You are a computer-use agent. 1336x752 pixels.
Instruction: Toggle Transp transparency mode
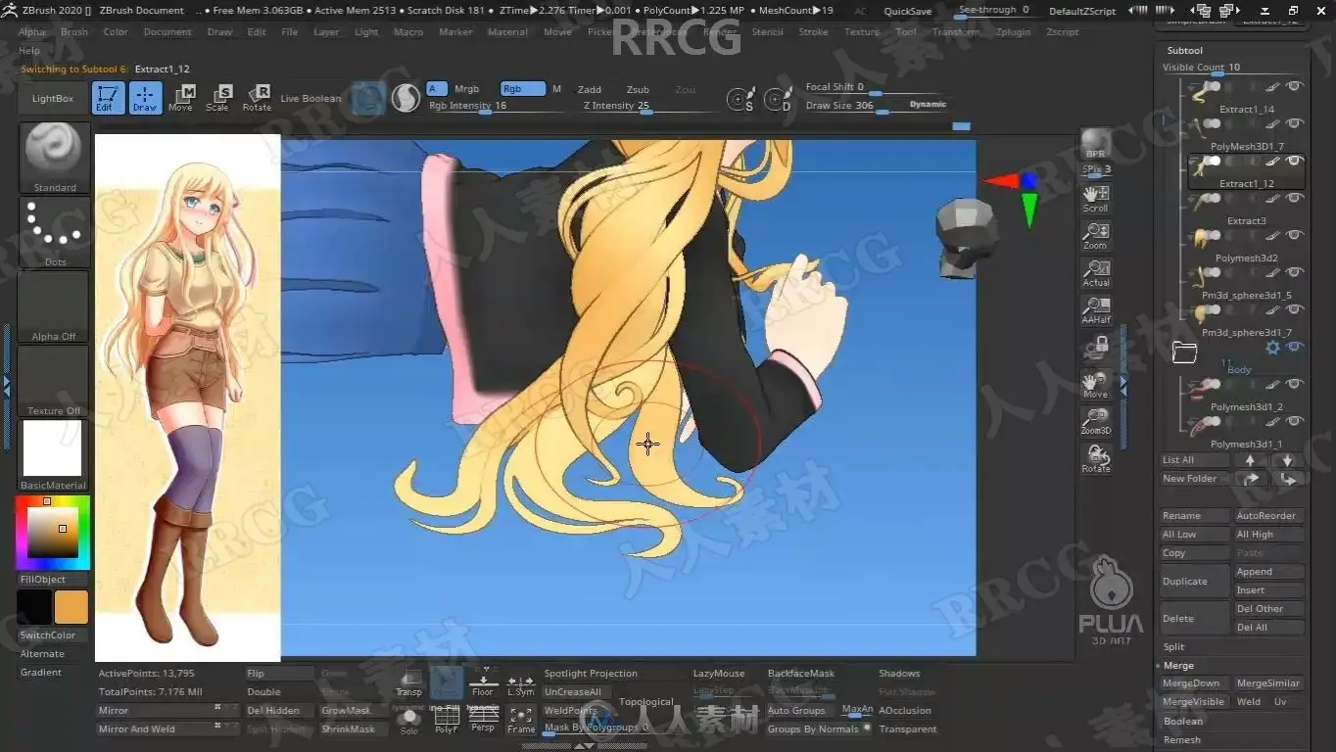[x=409, y=682]
